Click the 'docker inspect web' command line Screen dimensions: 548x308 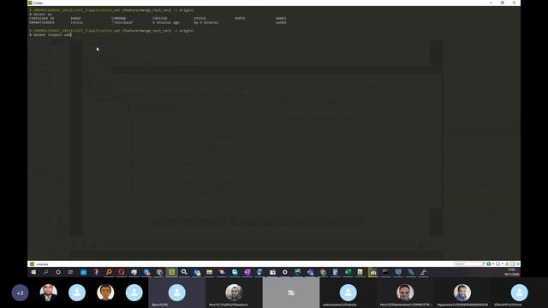tap(51, 35)
